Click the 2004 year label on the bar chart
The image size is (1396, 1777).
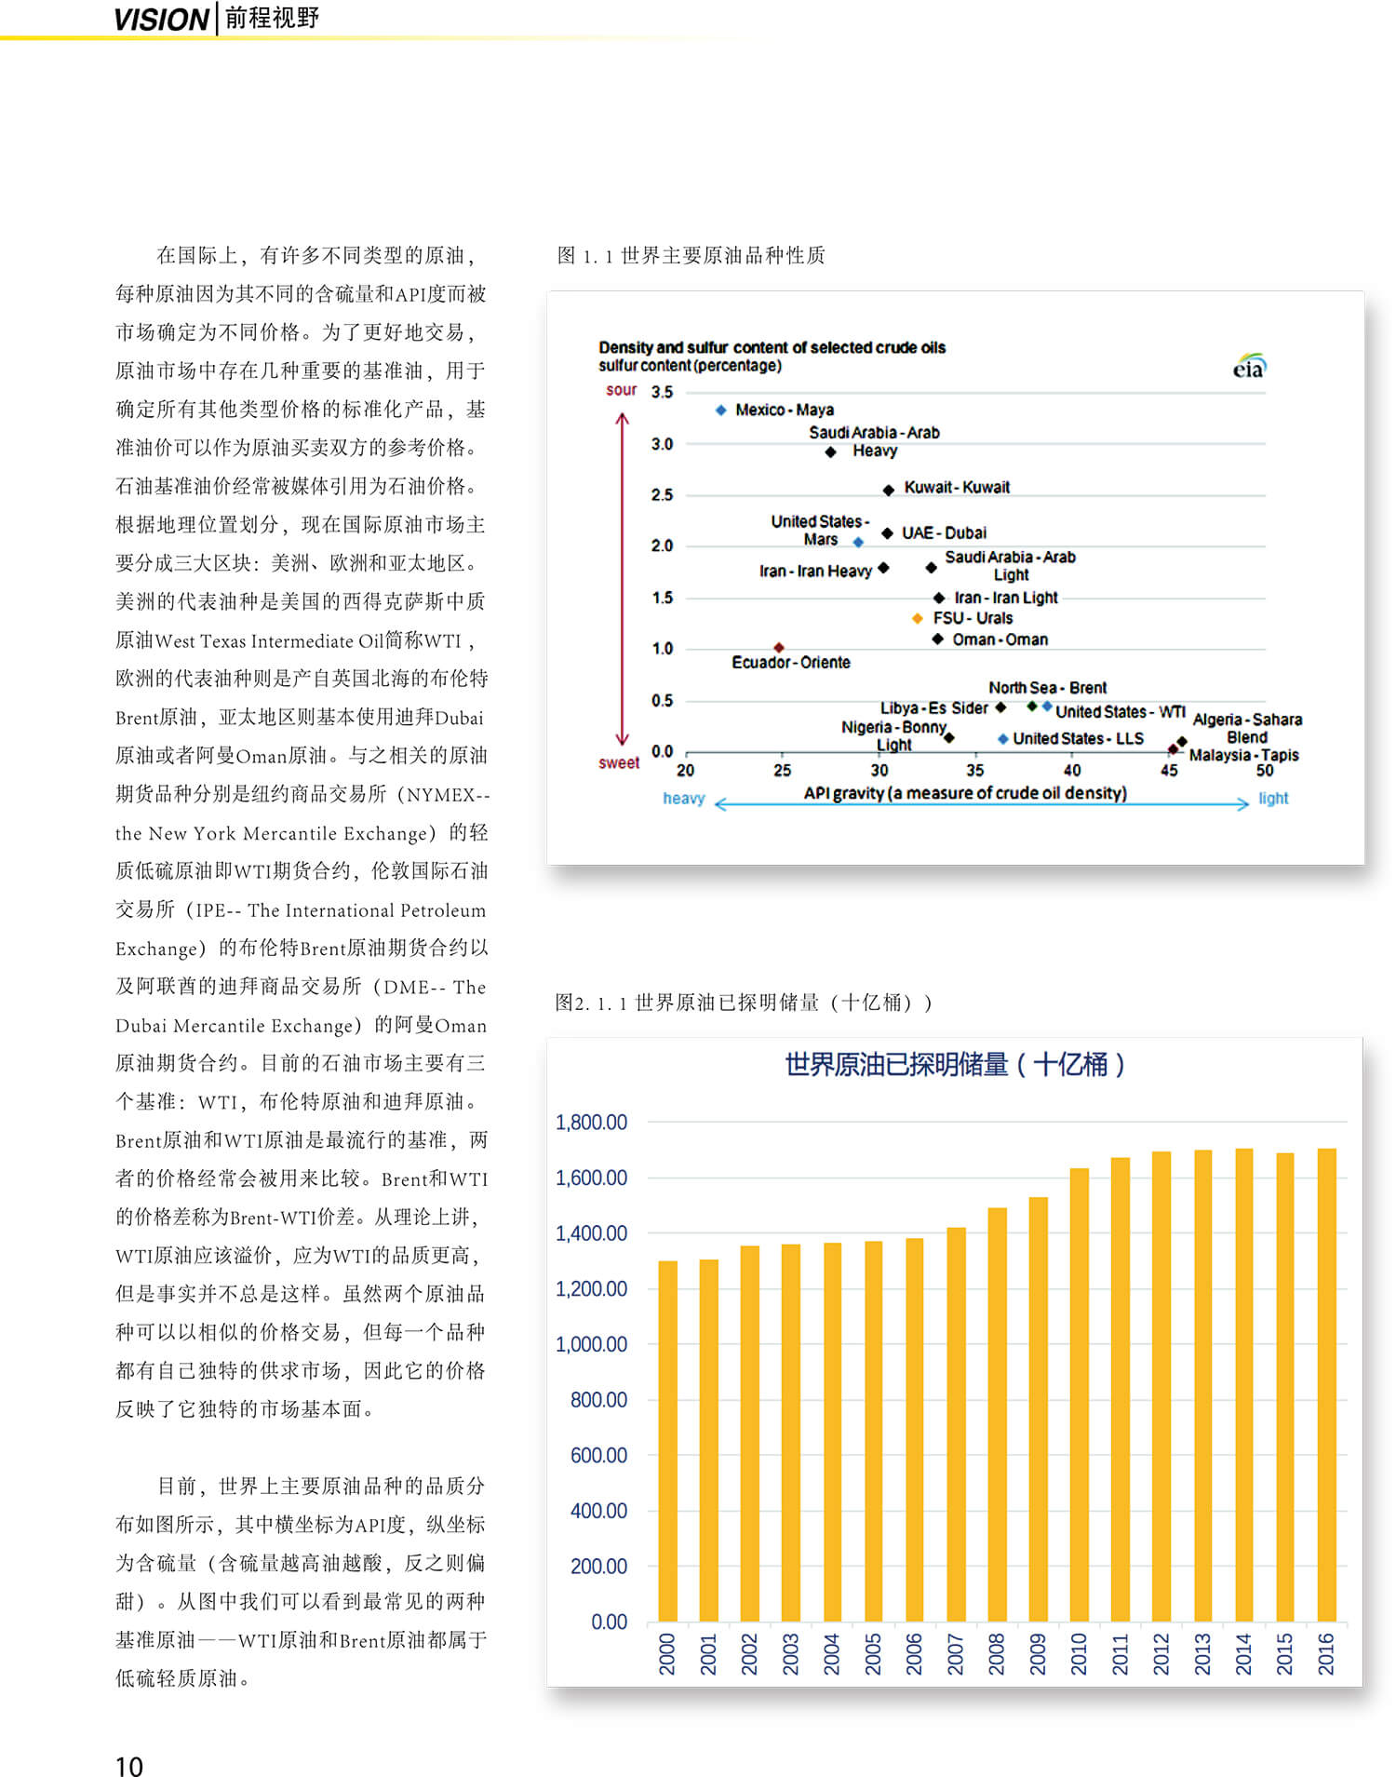(x=831, y=1654)
